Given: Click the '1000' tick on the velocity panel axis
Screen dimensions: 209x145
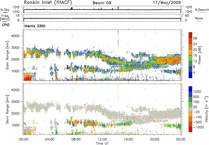Looking at the screenshot, I should [x=15, y=125].
